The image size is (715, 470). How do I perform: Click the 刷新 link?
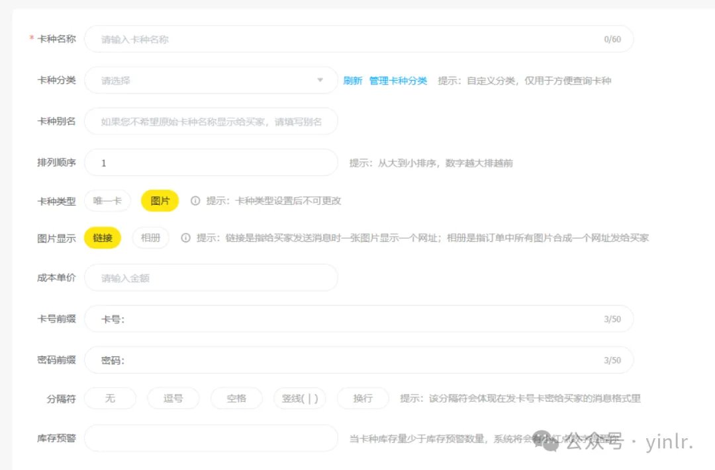pos(352,81)
